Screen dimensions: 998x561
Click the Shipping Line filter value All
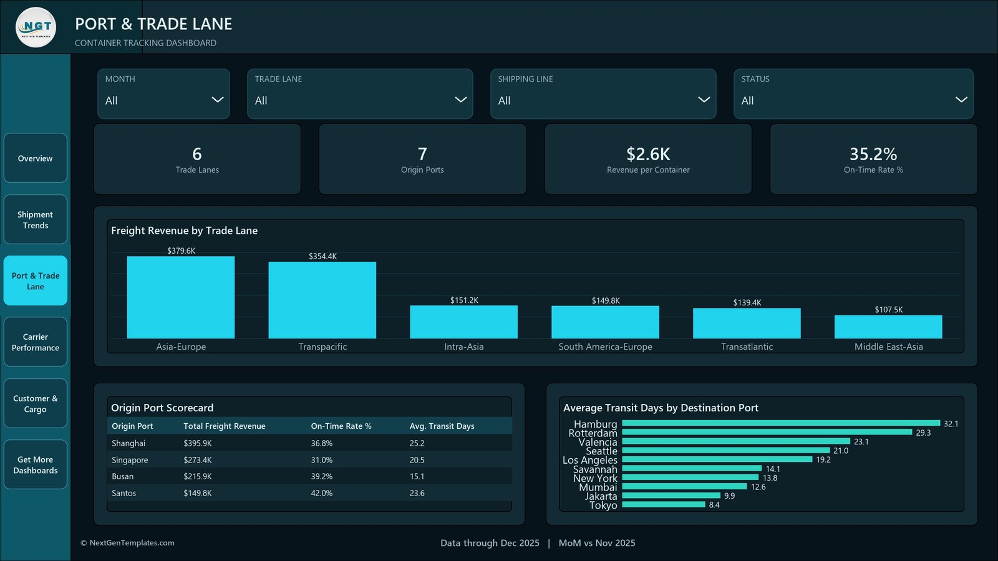tap(504, 100)
